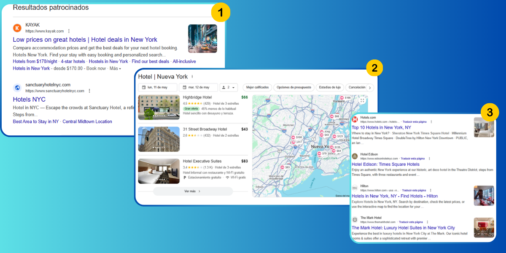The image size is (506, 253).
Task: Click The Mark Hotel favicon
Action: [355, 220]
